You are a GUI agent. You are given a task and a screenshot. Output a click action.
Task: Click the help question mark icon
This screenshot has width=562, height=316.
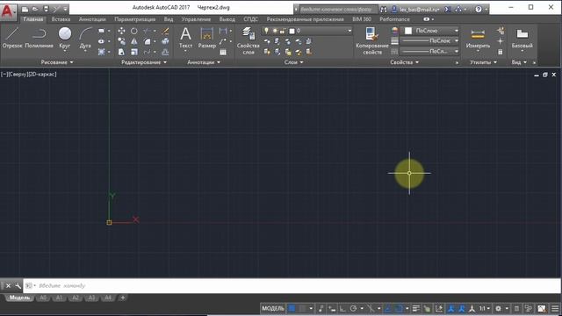(478, 10)
